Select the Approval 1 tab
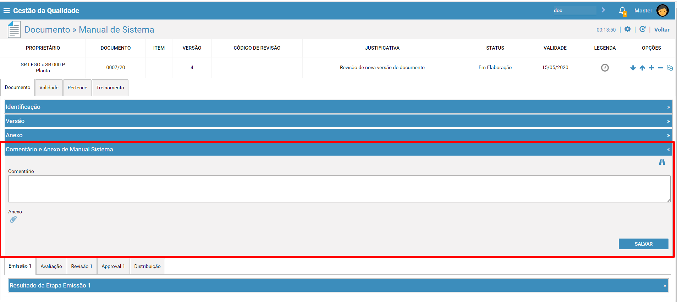677x302 pixels. coord(113,266)
